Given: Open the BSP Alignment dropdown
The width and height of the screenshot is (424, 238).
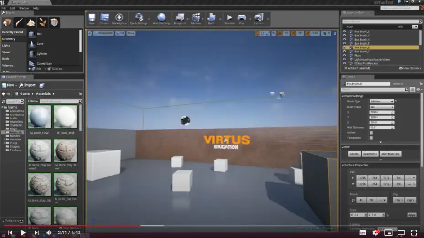Looking at the screenshot, I should coord(370,154).
